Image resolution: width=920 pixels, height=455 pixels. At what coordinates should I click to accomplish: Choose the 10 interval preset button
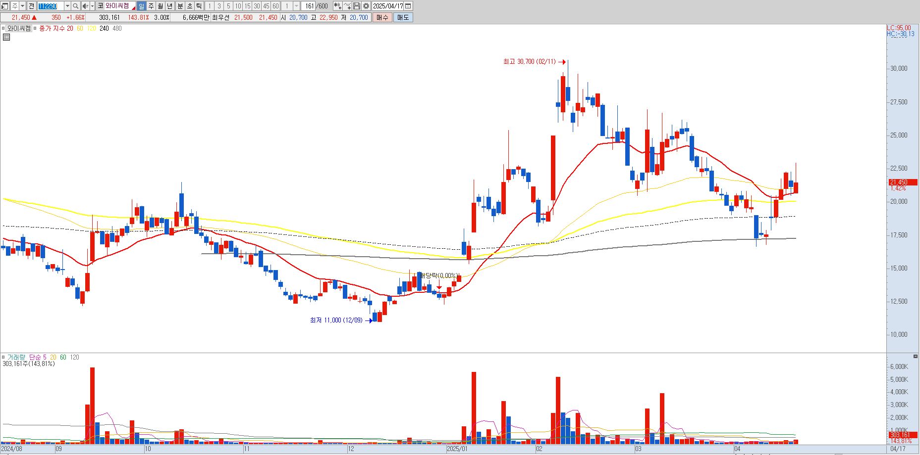(x=238, y=6)
